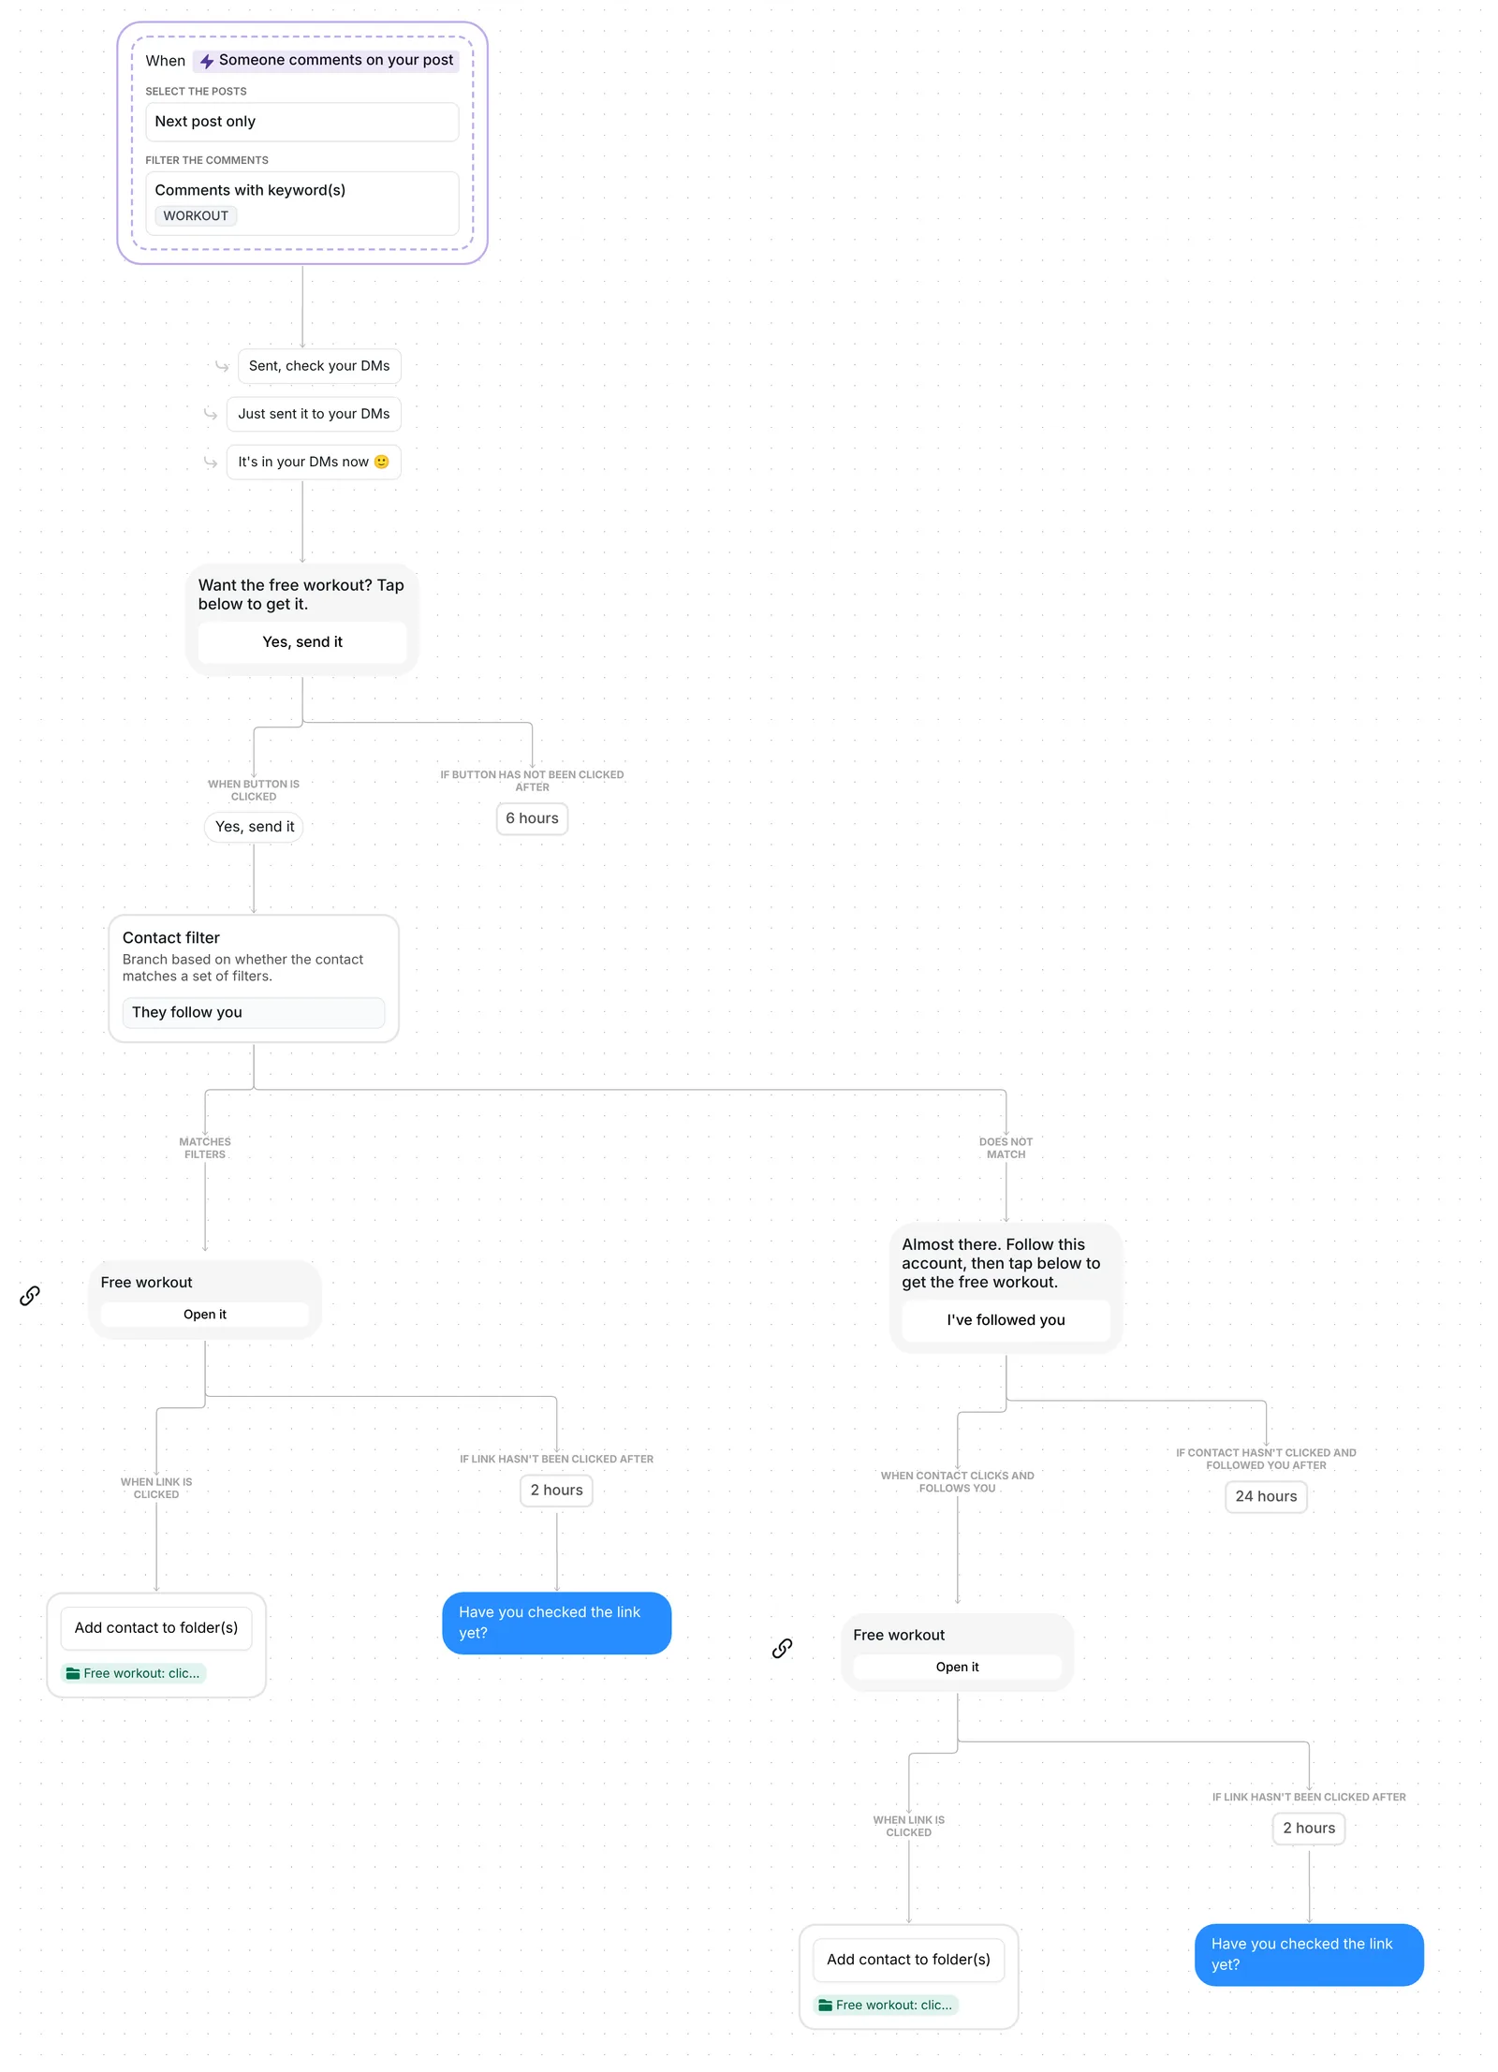
Task: Click the link icon beside right Free workout
Action: 783,1648
